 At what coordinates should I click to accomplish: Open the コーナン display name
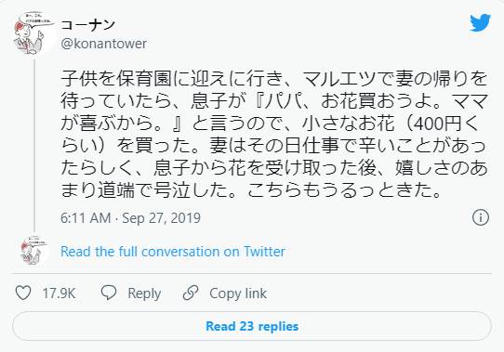pos(87,25)
